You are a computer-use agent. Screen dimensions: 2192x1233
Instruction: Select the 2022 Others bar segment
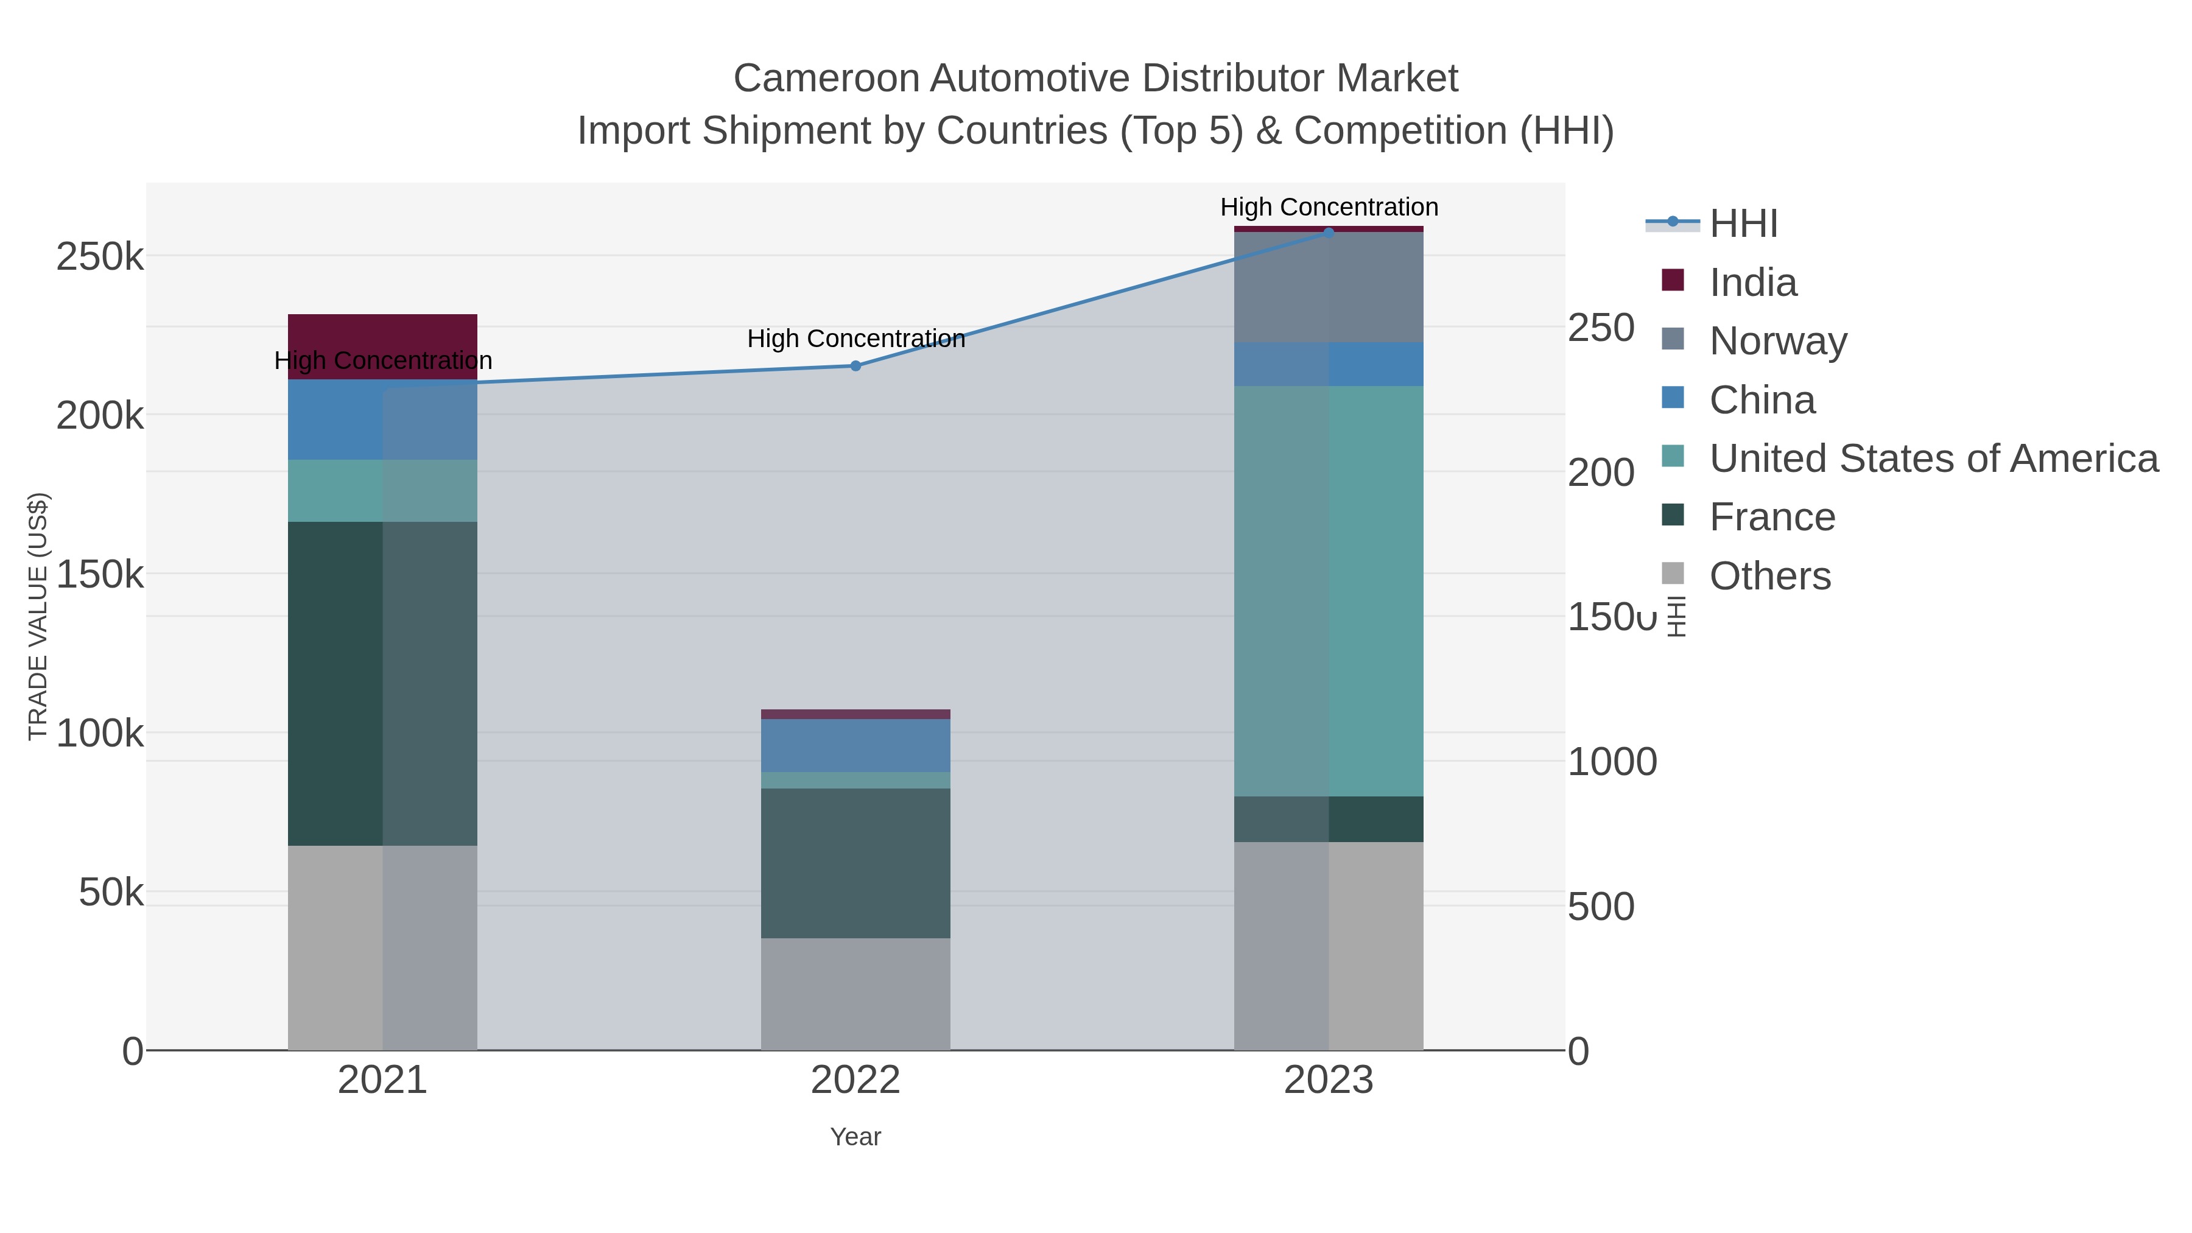point(856,994)
